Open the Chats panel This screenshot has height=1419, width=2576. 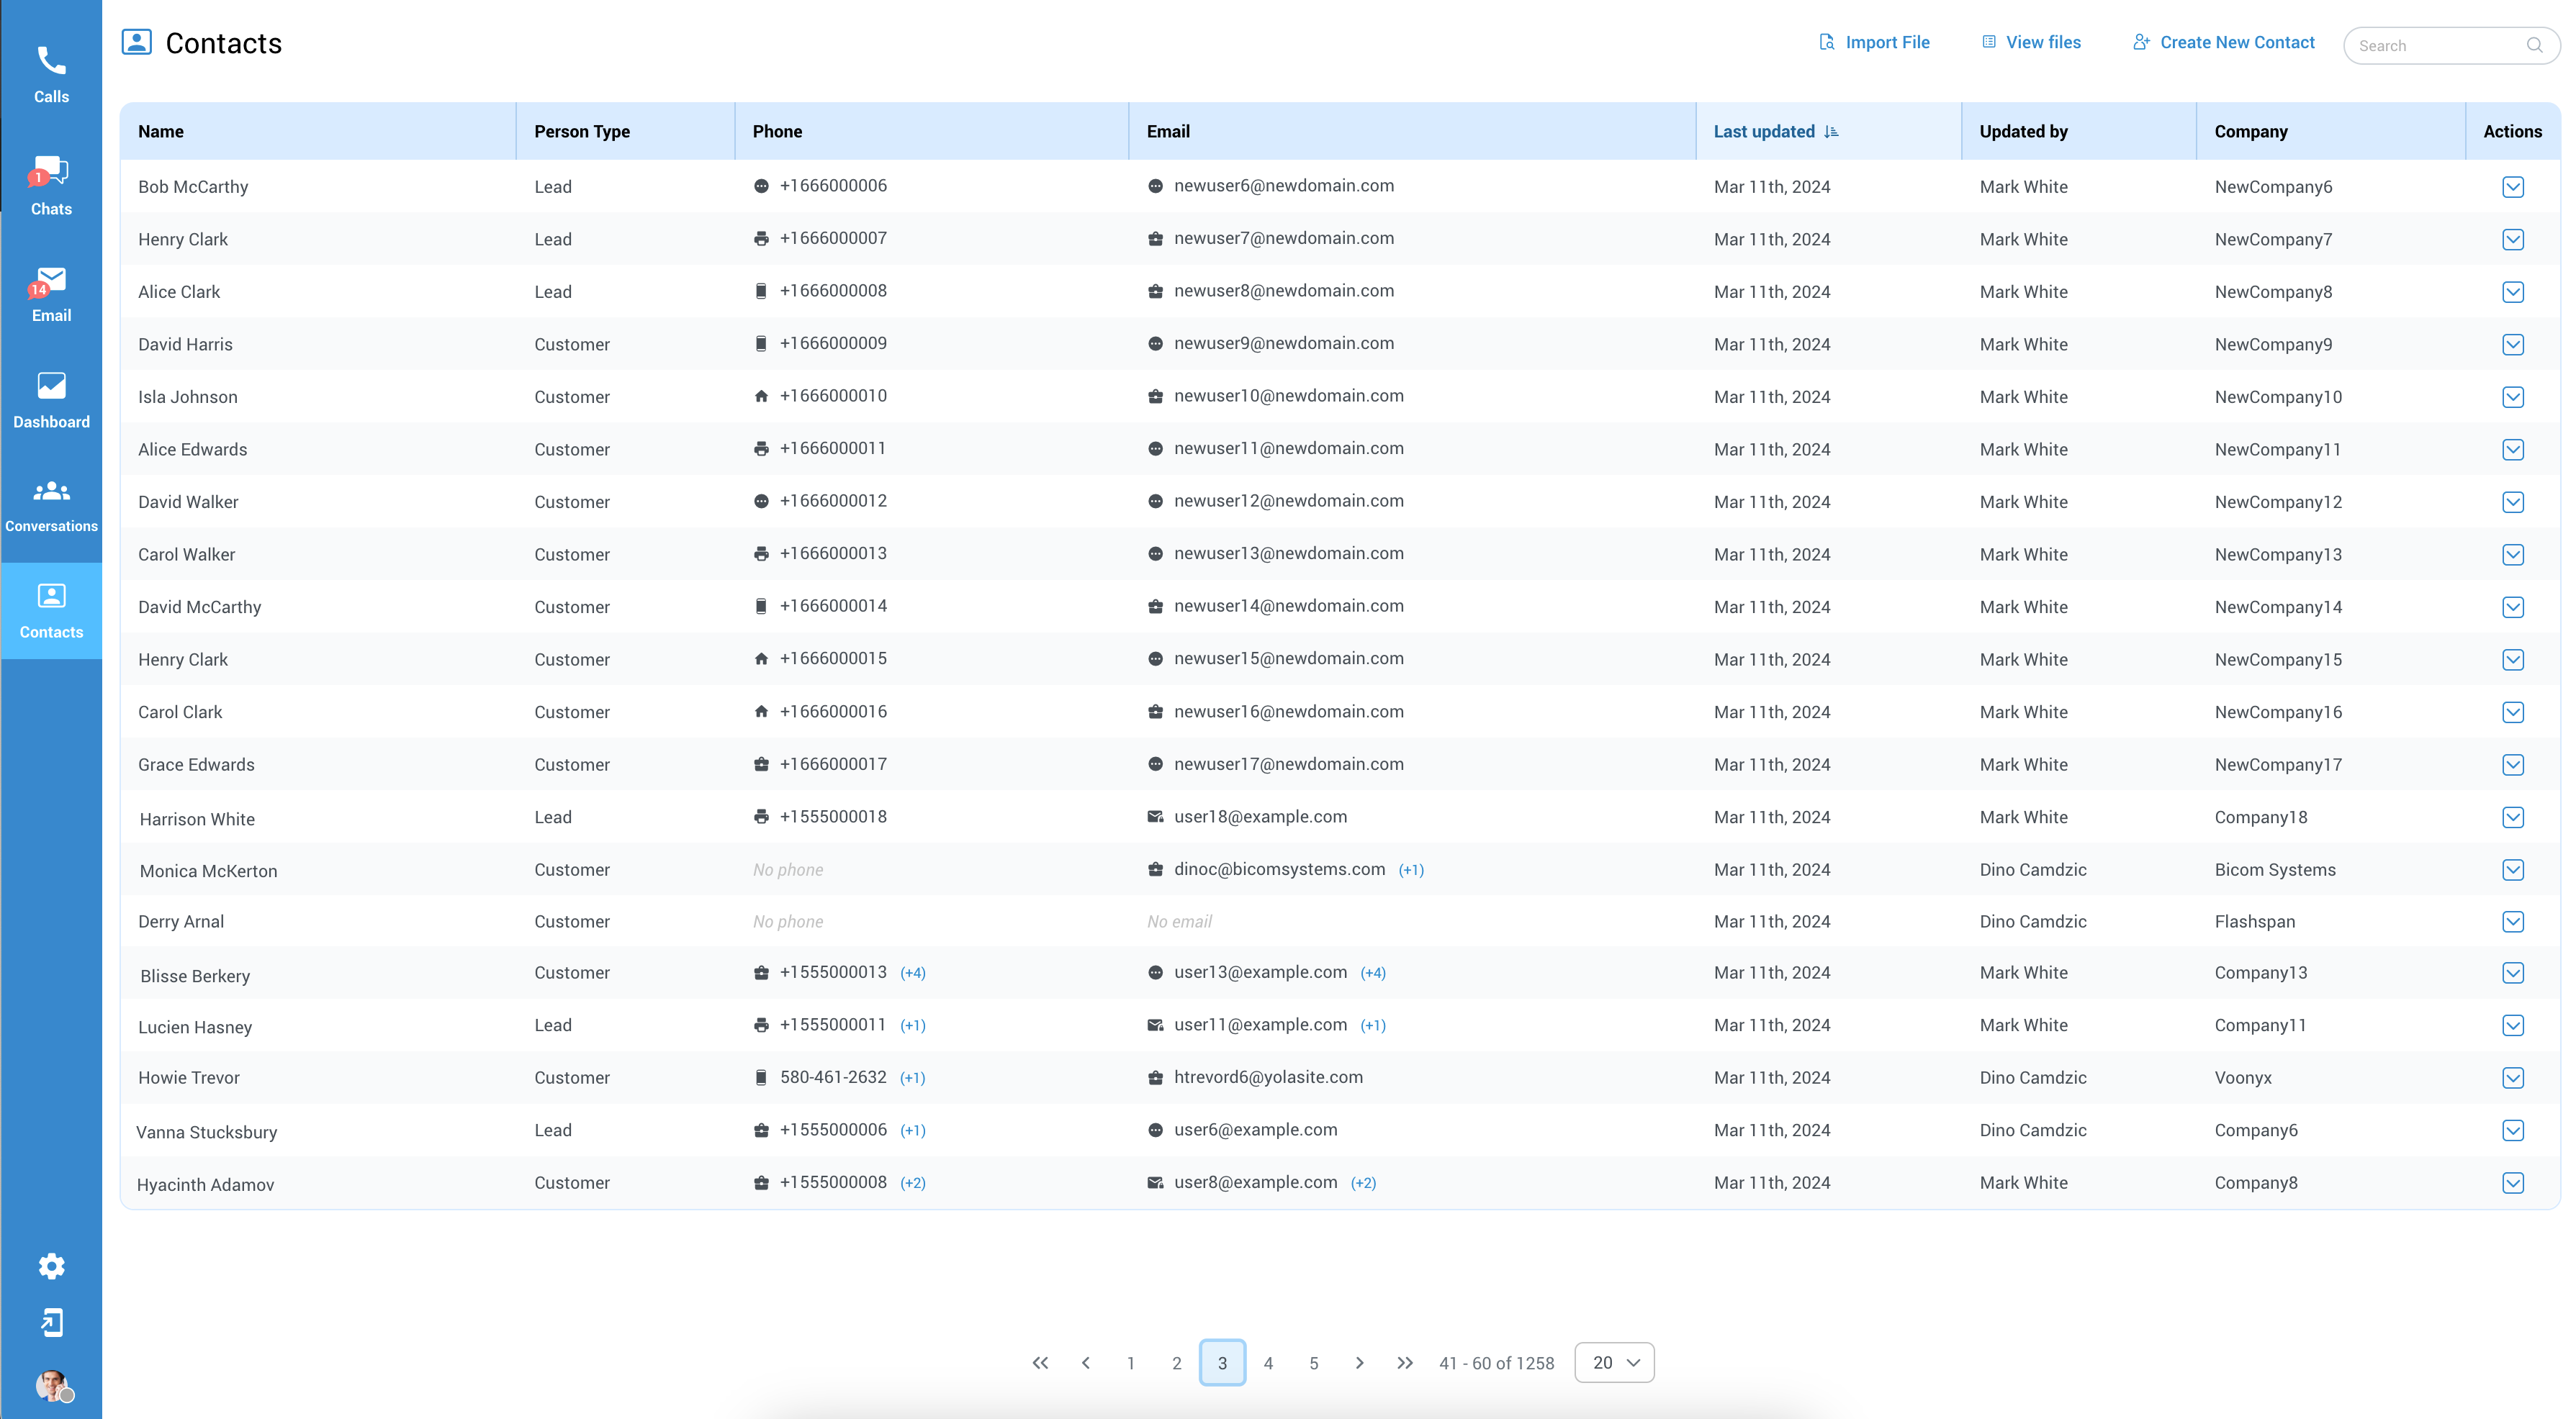(x=50, y=189)
